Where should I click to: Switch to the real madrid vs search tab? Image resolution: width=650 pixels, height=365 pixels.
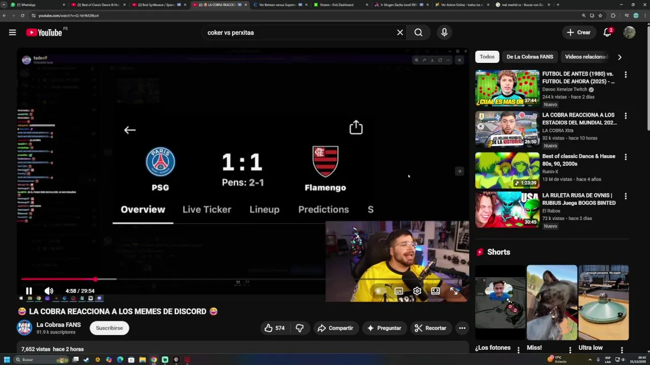523,5
